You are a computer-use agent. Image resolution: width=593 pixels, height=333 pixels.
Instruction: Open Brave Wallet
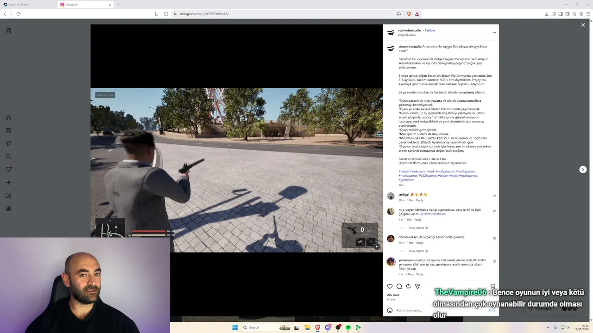point(568,14)
